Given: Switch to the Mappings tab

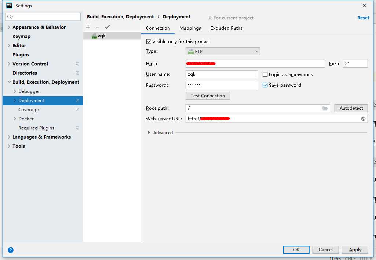Looking at the screenshot, I should click(x=190, y=28).
